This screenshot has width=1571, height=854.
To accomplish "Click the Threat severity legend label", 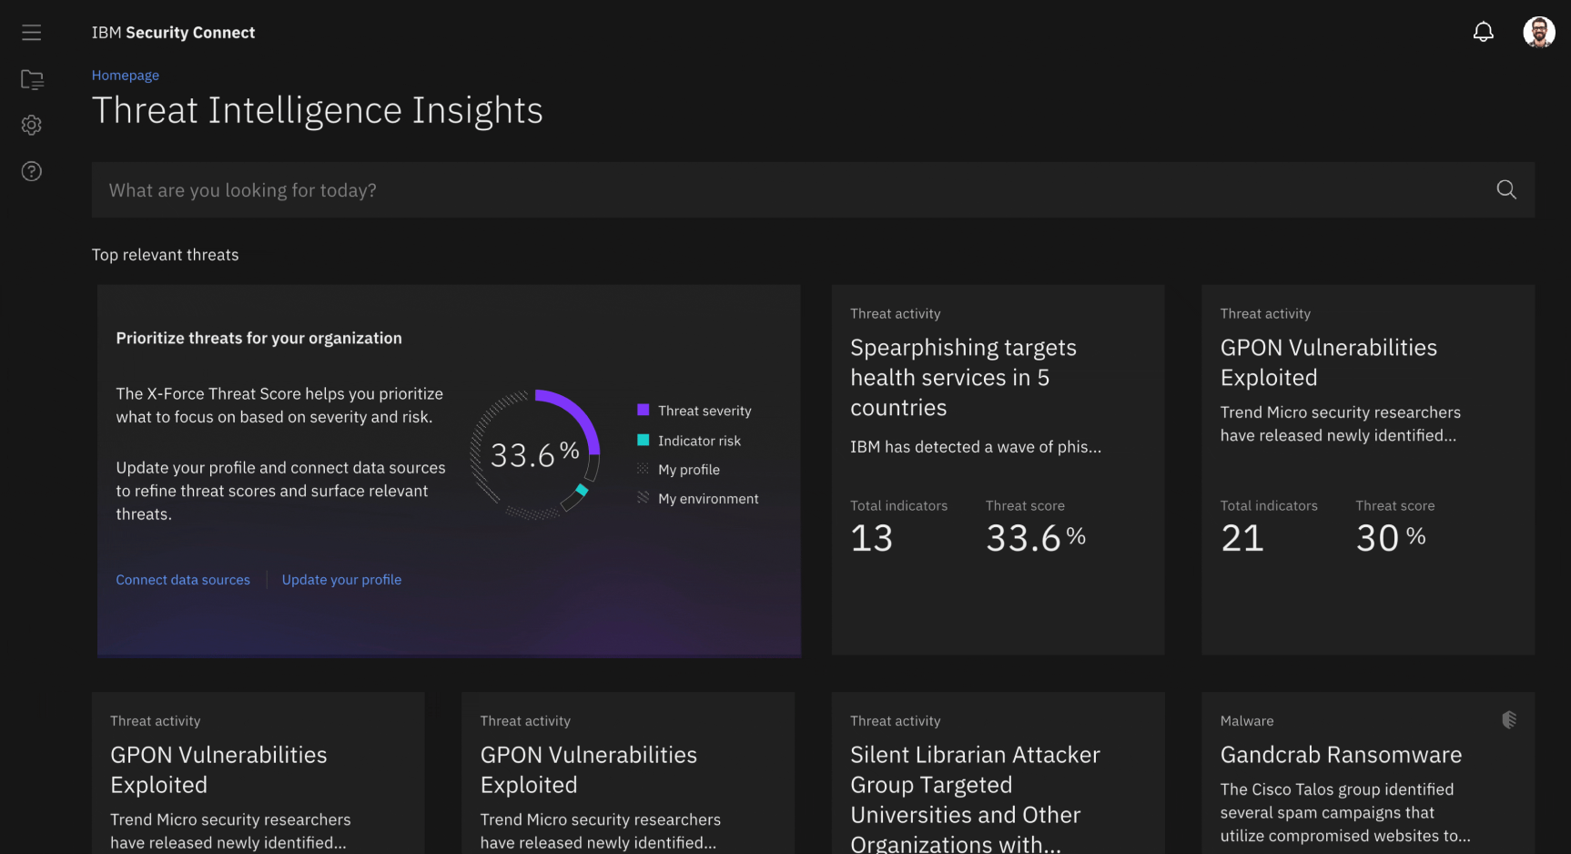I will tap(704, 411).
